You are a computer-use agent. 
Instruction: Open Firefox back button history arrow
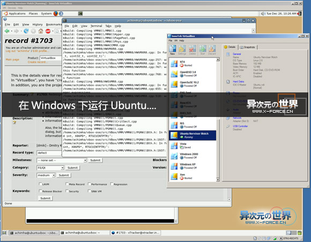coord(11,31)
